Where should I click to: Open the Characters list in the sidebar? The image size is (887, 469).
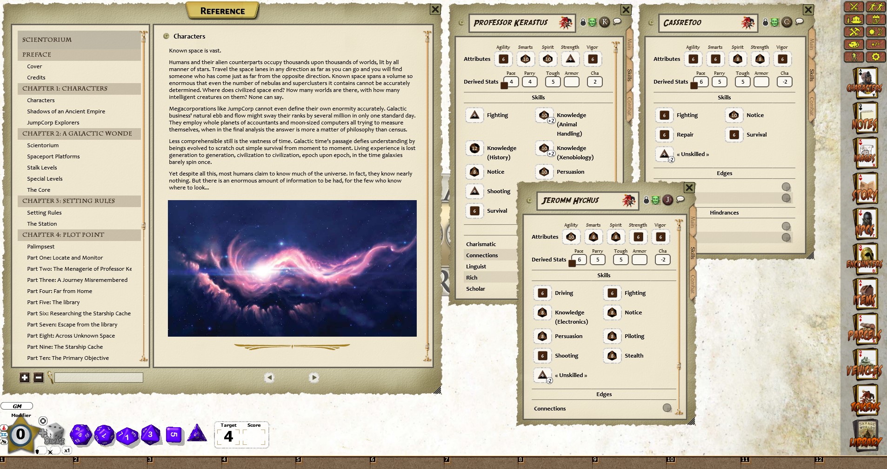coord(865,84)
